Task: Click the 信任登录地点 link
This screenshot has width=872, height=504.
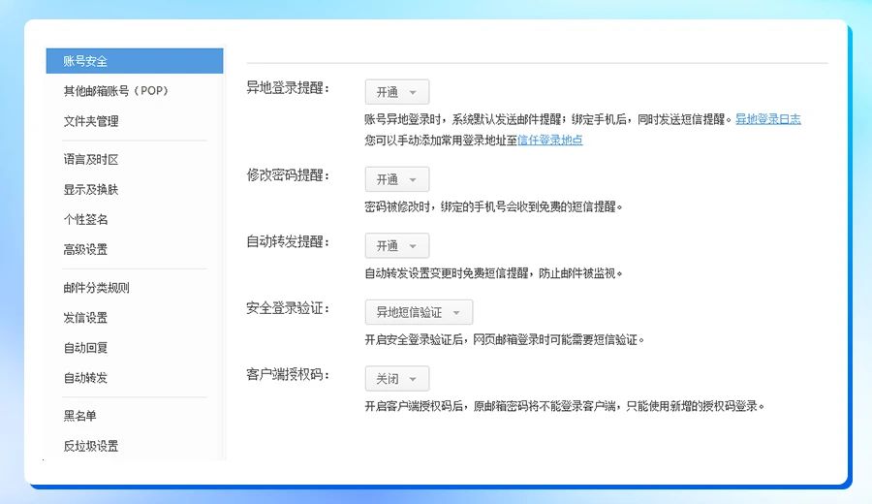Action: point(549,140)
